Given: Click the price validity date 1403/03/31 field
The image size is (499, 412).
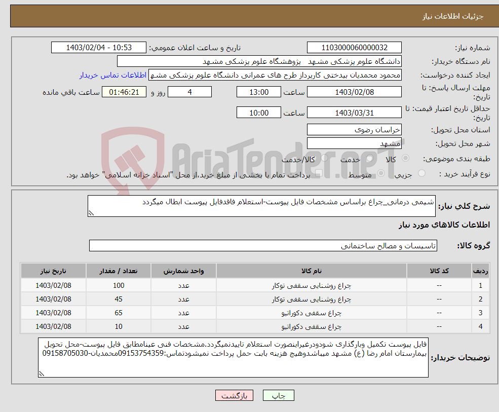Looking at the screenshot, I should 354,113.
